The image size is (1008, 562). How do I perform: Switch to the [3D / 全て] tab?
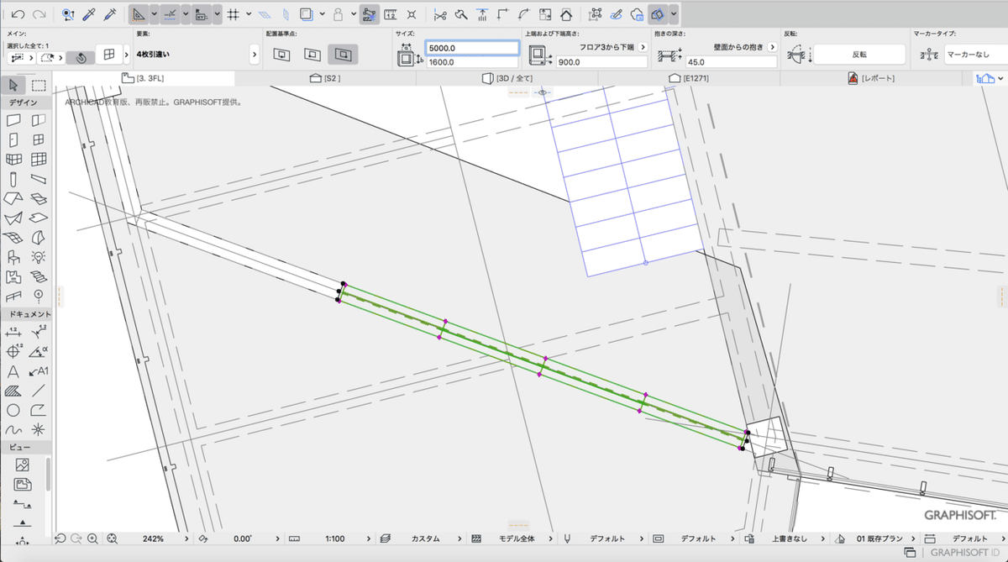point(507,78)
